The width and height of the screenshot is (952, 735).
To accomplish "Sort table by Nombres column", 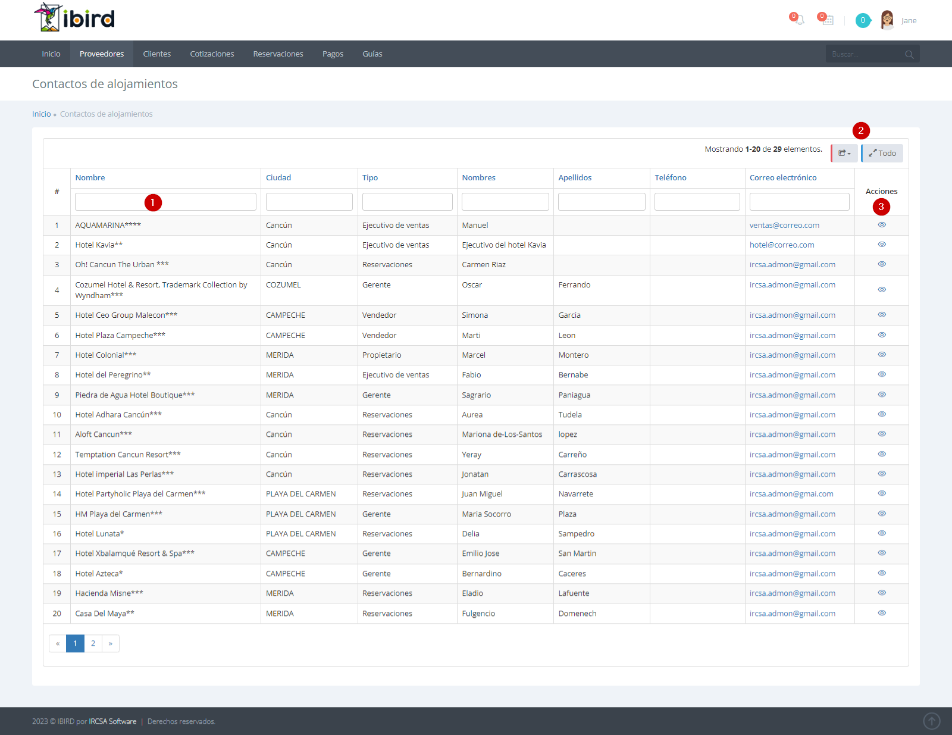I will pos(479,178).
